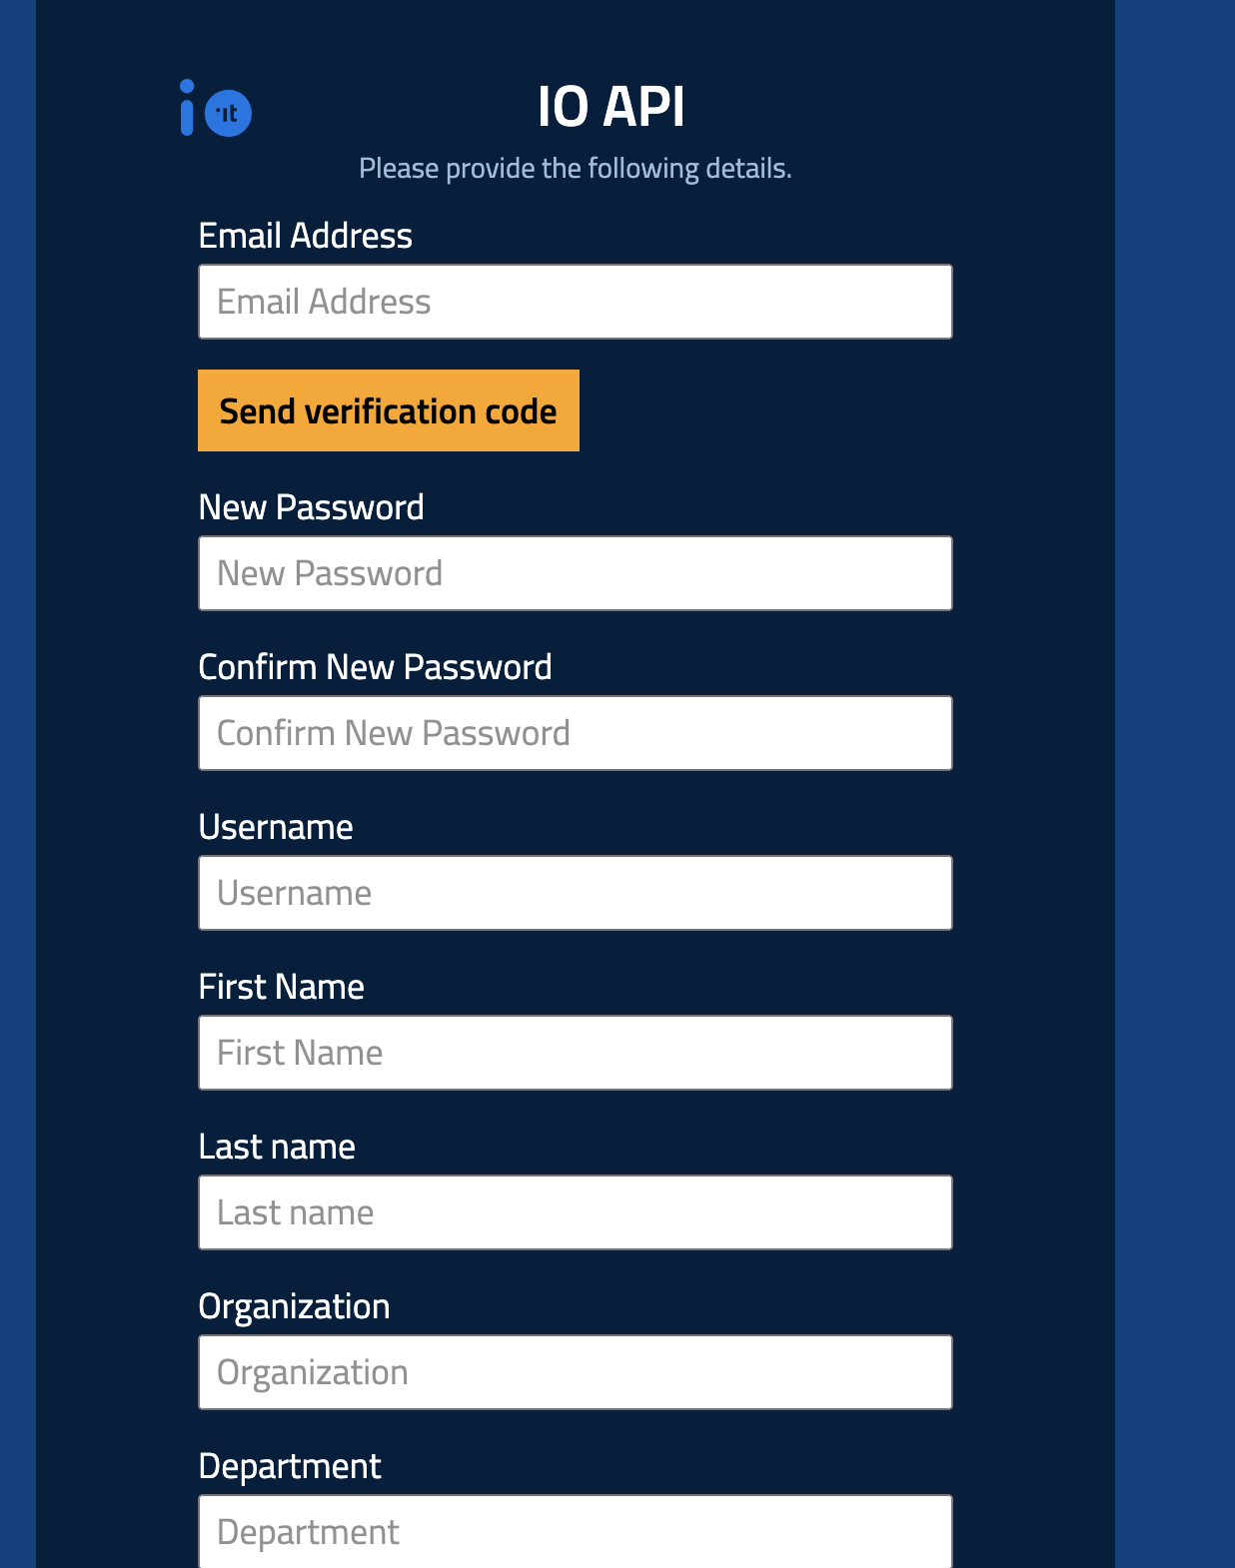The image size is (1235, 1568).
Task: Click the Email Address label above its field
Action: tap(305, 236)
